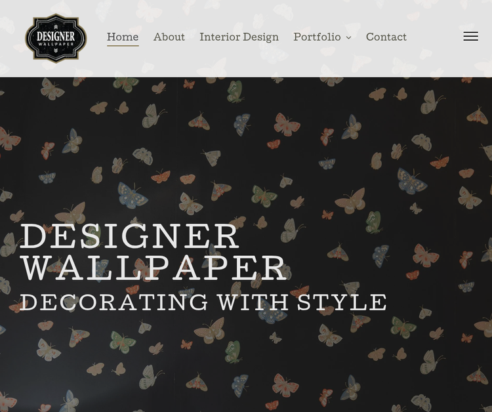Click the word DECORATING in the tagline
The image size is (492, 412).
(x=113, y=302)
